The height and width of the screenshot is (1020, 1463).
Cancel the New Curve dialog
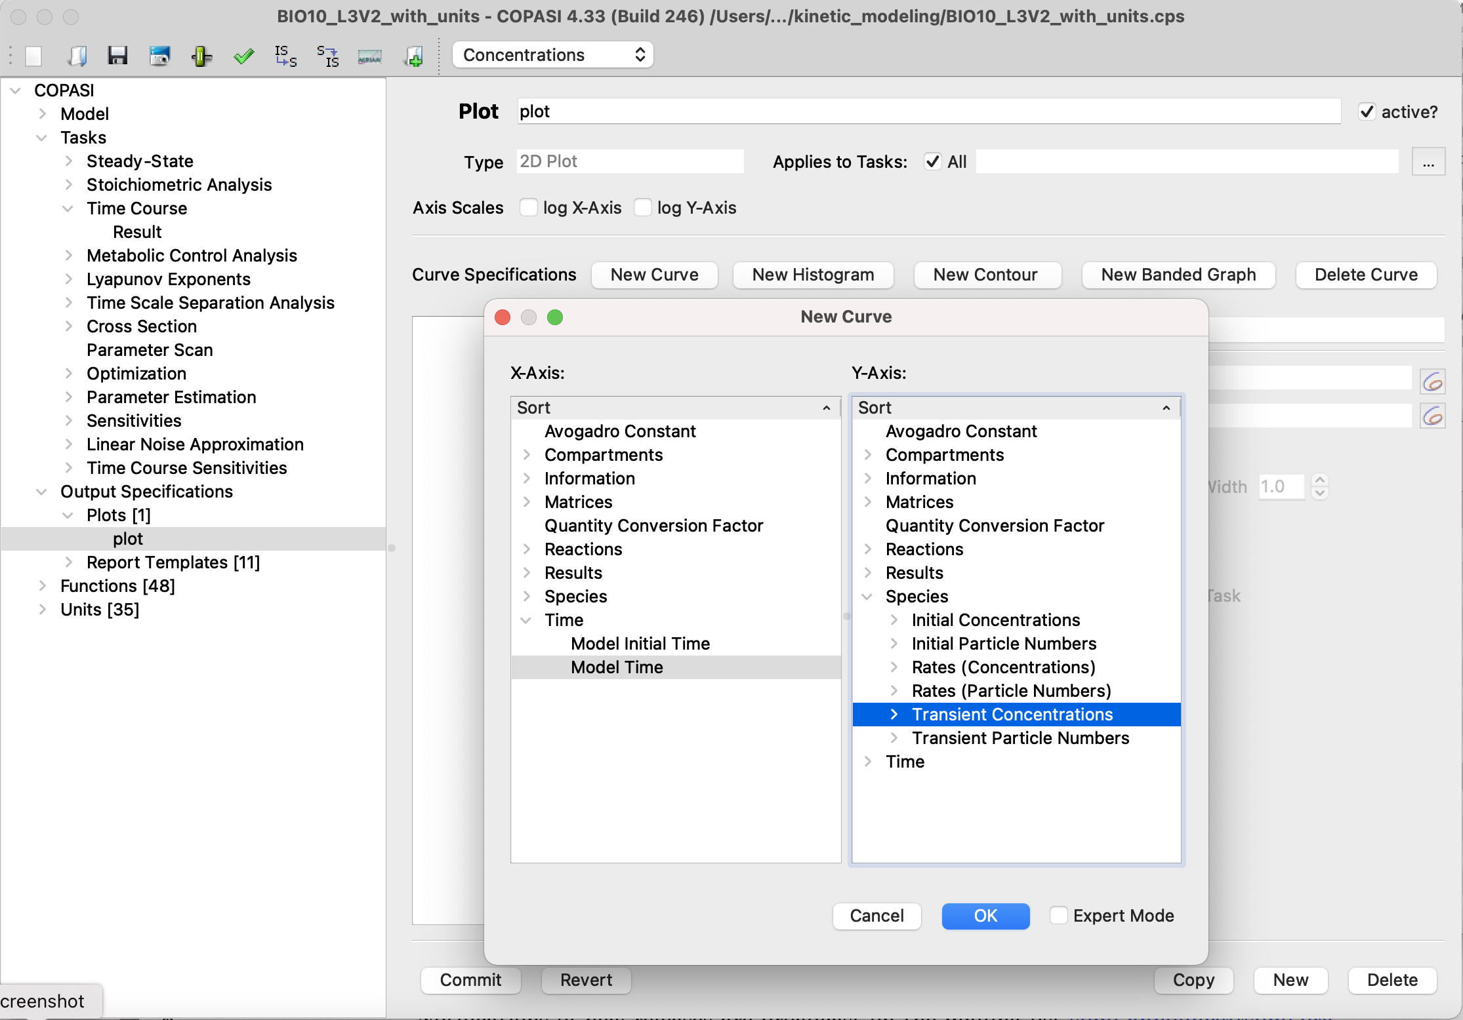click(x=876, y=916)
